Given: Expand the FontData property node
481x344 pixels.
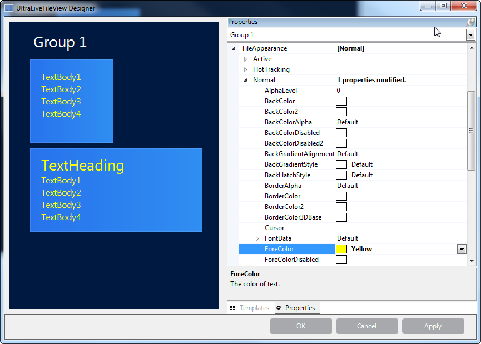Looking at the screenshot, I should click(257, 238).
